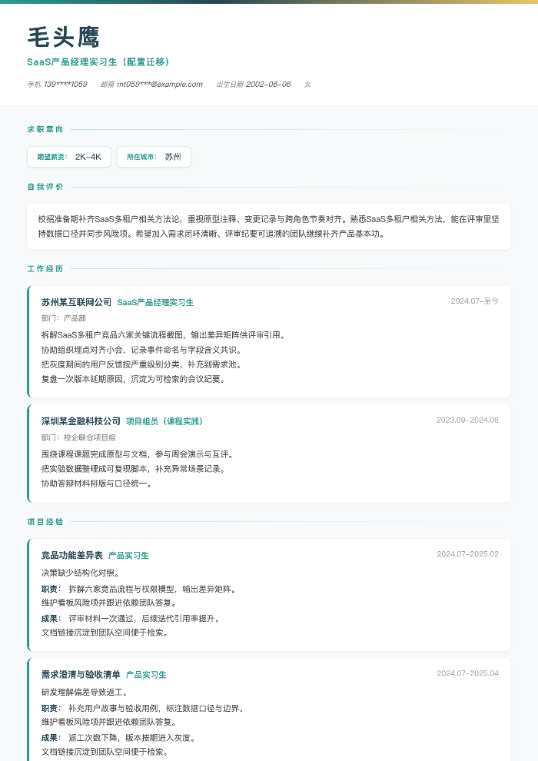Click the line 把灰度期间的用户反馈按严重级别分类
The width and height of the screenshot is (538, 761).
pyautogui.click(x=141, y=364)
